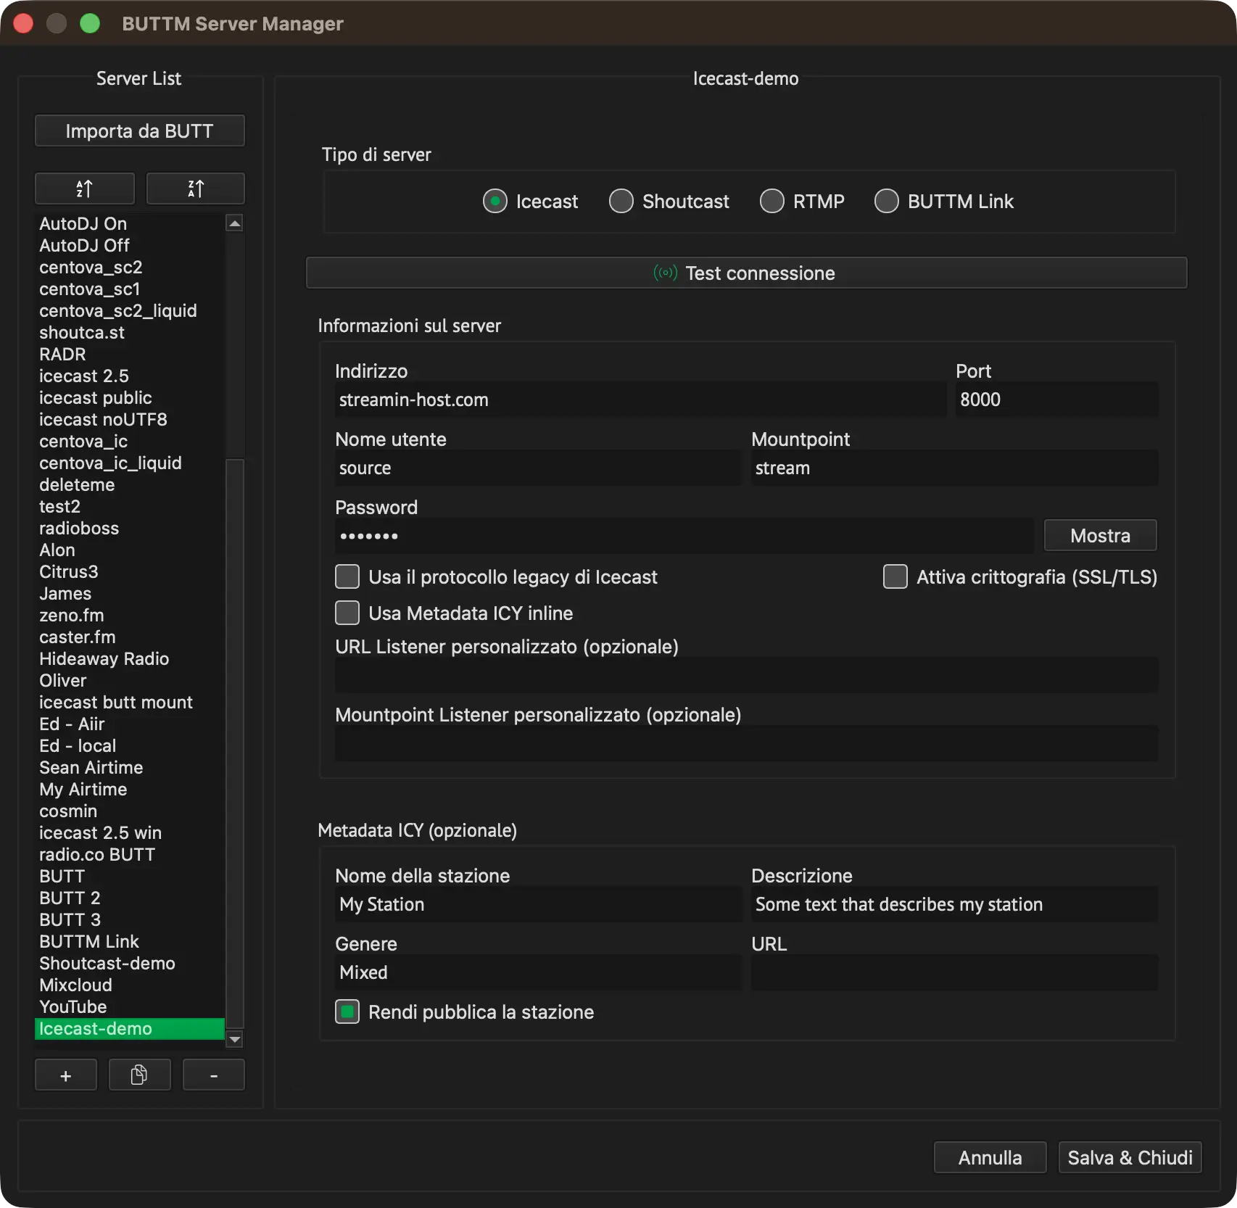Viewport: 1237px width, 1208px height.
Task: Remove selected server with minus button
Action: click(214, 1075)
